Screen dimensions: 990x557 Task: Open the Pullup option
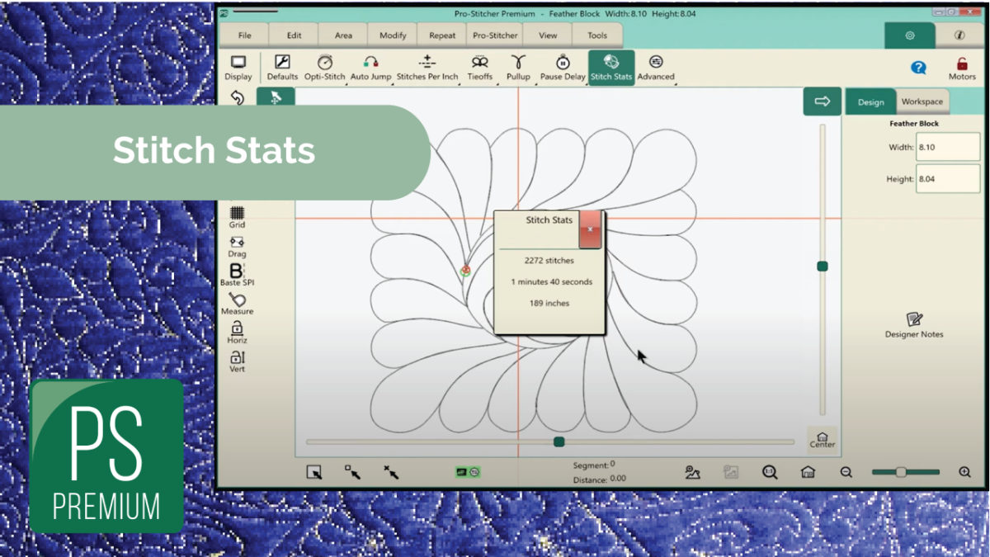[x=518, y=67]
